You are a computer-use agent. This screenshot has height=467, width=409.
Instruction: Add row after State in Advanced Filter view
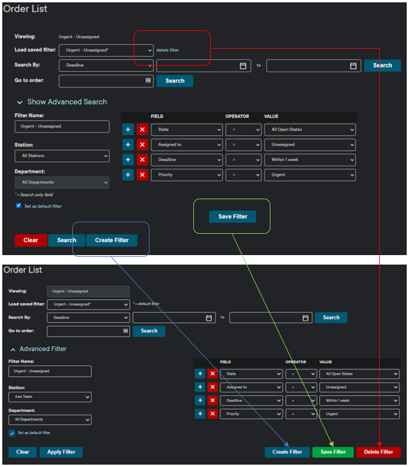tap(200, 373)
